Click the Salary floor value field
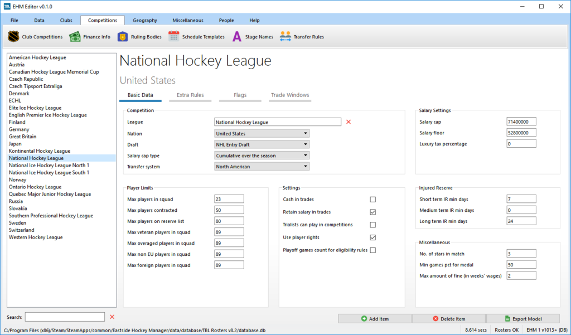Image resolution: width=571 pixels, height=335 pixels. tap(521, 133)
